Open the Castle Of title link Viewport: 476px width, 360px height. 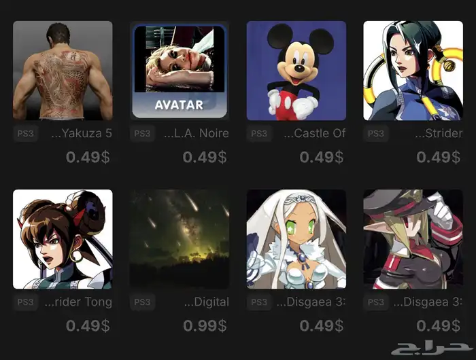coord(314,133)
